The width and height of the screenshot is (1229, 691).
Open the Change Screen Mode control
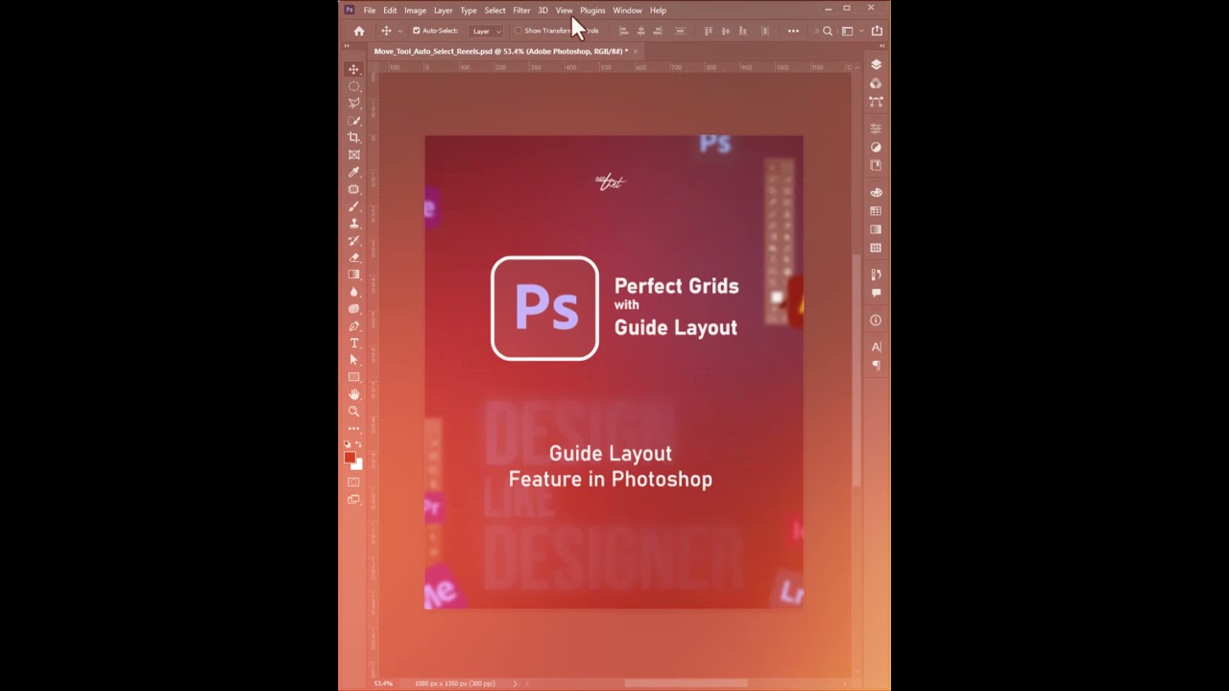(x=353, y=499)
